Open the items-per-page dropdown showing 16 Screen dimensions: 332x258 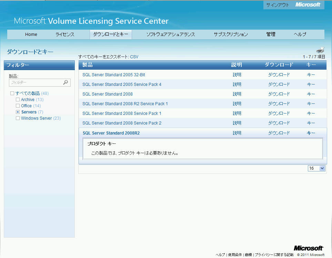(x=316, y=168)
